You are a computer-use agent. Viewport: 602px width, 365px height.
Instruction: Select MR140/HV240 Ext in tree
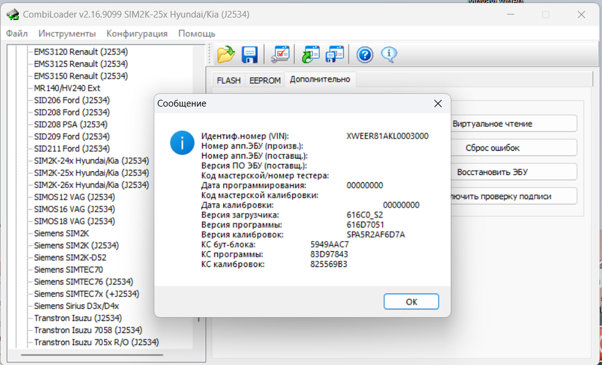(x=67, y=88)
